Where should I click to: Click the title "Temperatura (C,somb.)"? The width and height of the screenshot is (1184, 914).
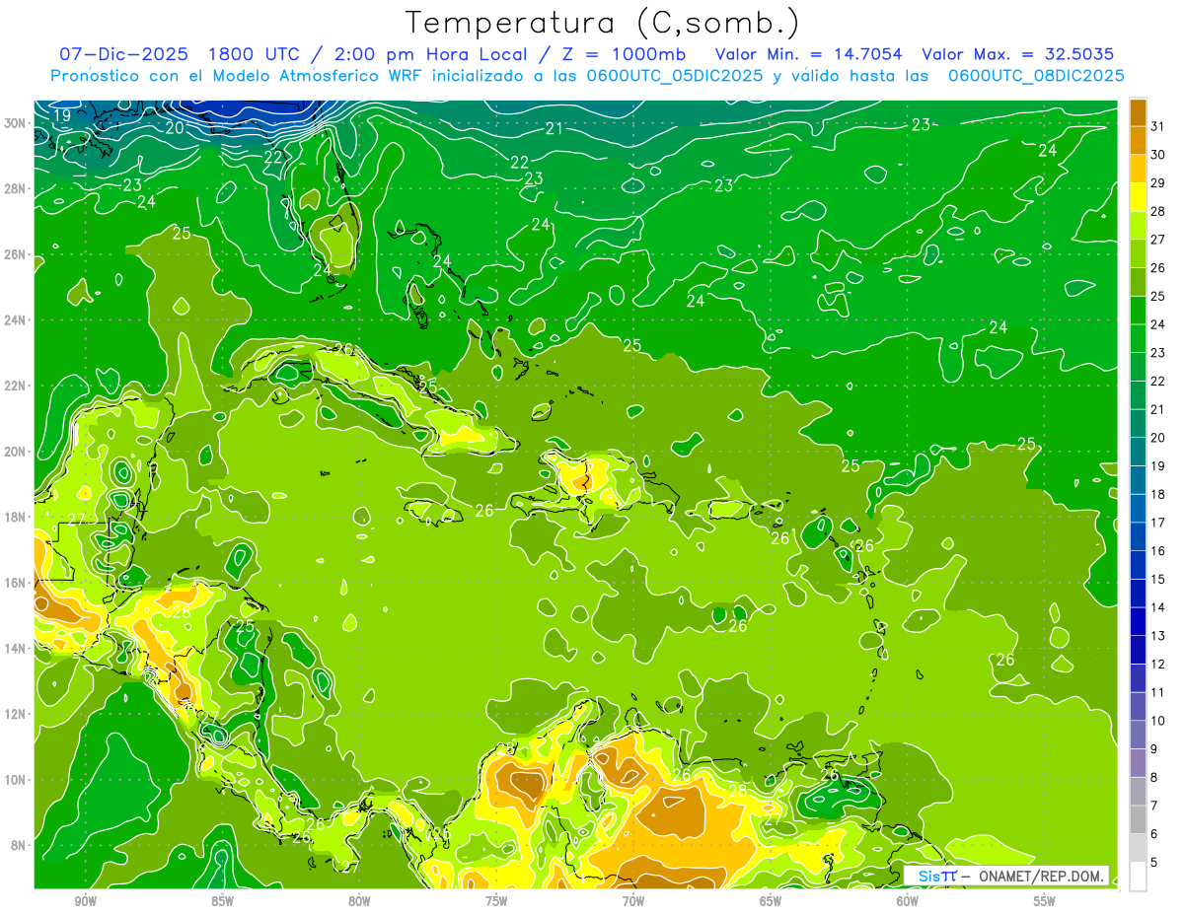pos(602,22)
